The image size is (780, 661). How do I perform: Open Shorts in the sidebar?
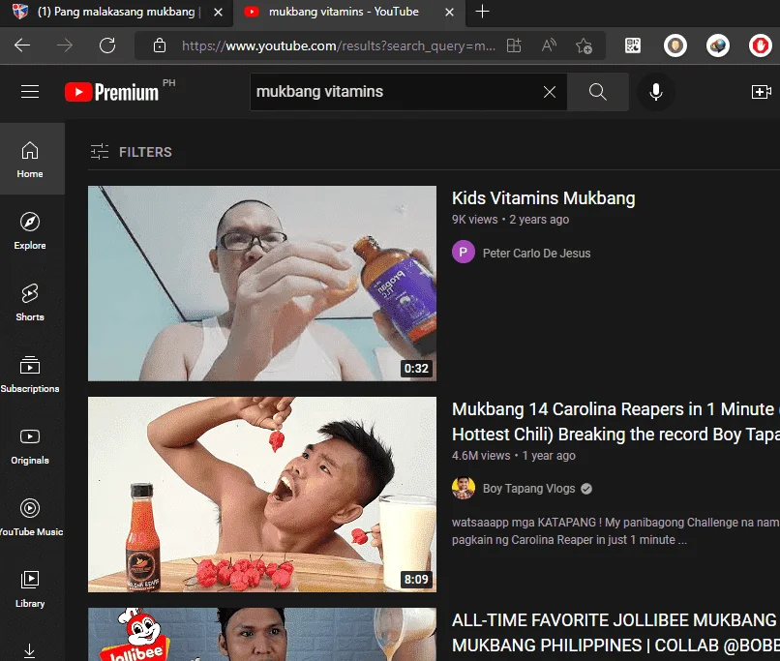(30, 302)
